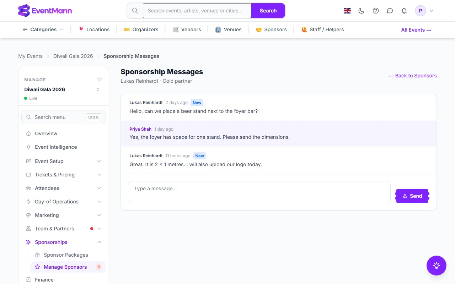The image size is (455, 284).
Task: Click the Attendees people icon
Action: click(x=28, y=188)
